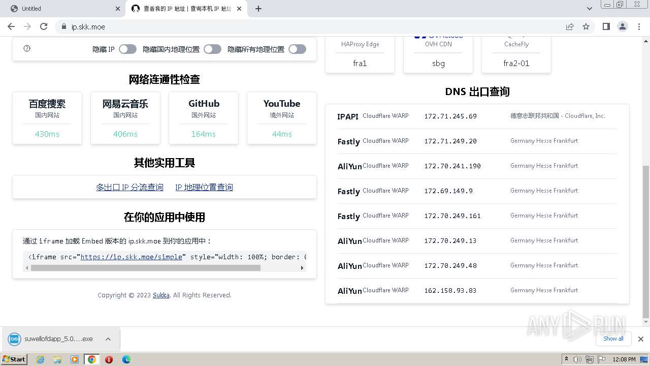The height and width of the screenshot is (366, 650).
Task: Open the ip.skk.moe/simple link
Action: 131,257
